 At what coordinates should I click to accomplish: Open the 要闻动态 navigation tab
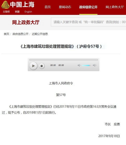[x=65, y=7]
